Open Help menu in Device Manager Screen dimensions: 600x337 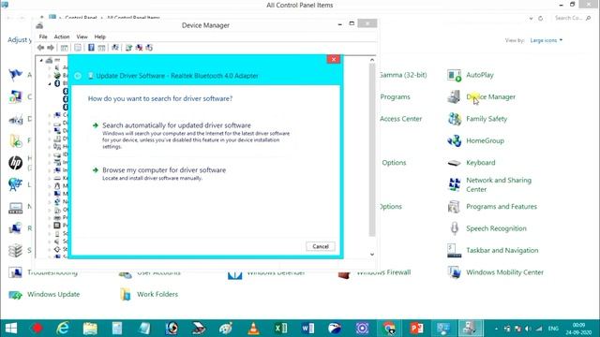pyautogui.click(x=100, y=37)
